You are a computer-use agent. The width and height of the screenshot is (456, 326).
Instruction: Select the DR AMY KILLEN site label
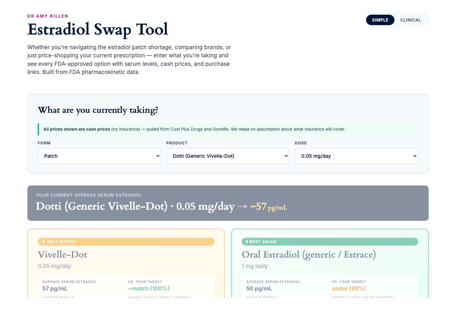48,16
